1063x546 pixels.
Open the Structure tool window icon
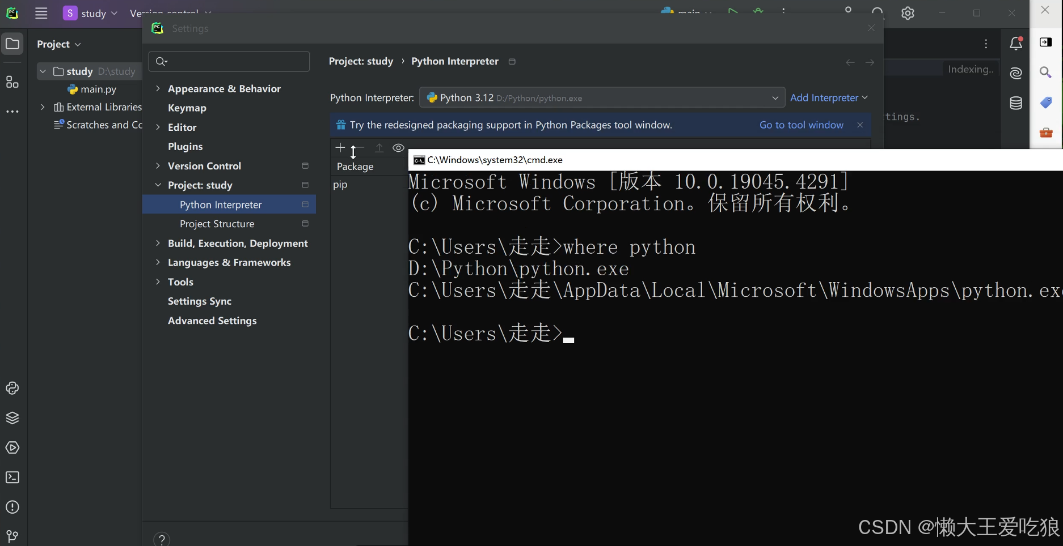tap(12, 82)
